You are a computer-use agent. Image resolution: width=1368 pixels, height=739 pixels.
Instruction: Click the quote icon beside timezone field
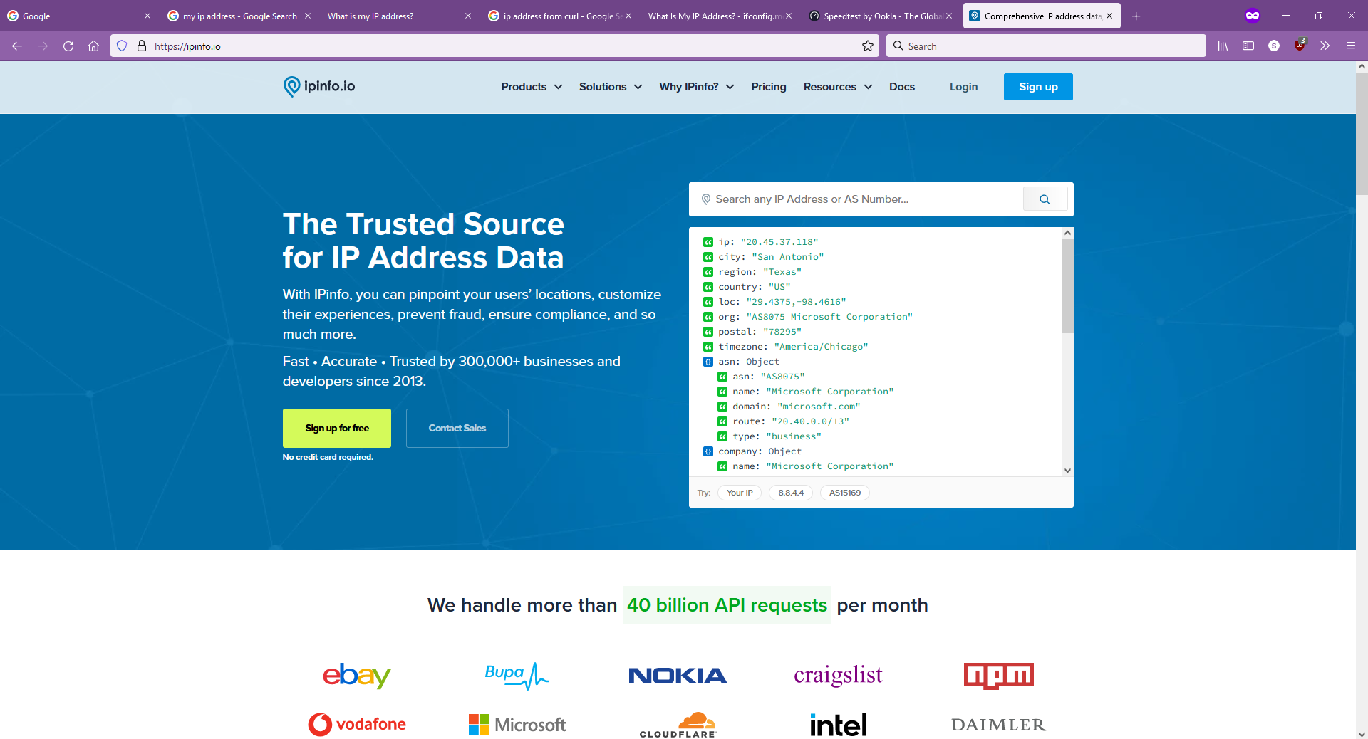[x=708, y=347]
